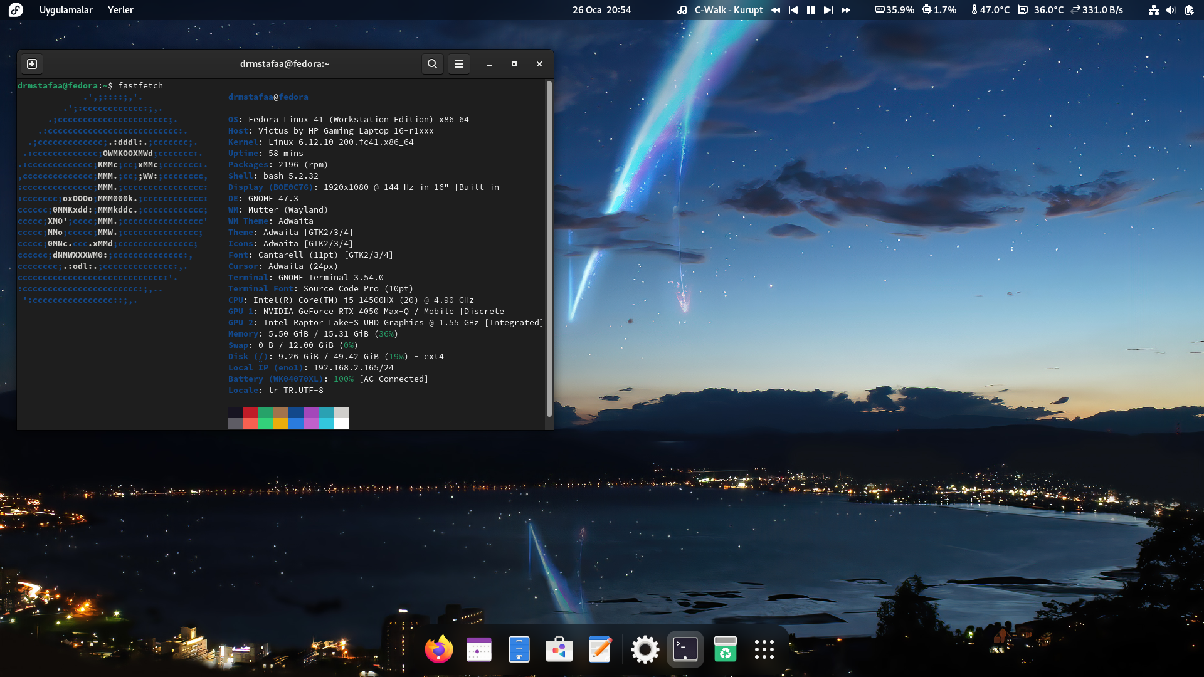Click the drmstafaa@fedora:~ window title
Image resolution: width=1204 pixels, height=677 pixels.
[x=285, y=64]
